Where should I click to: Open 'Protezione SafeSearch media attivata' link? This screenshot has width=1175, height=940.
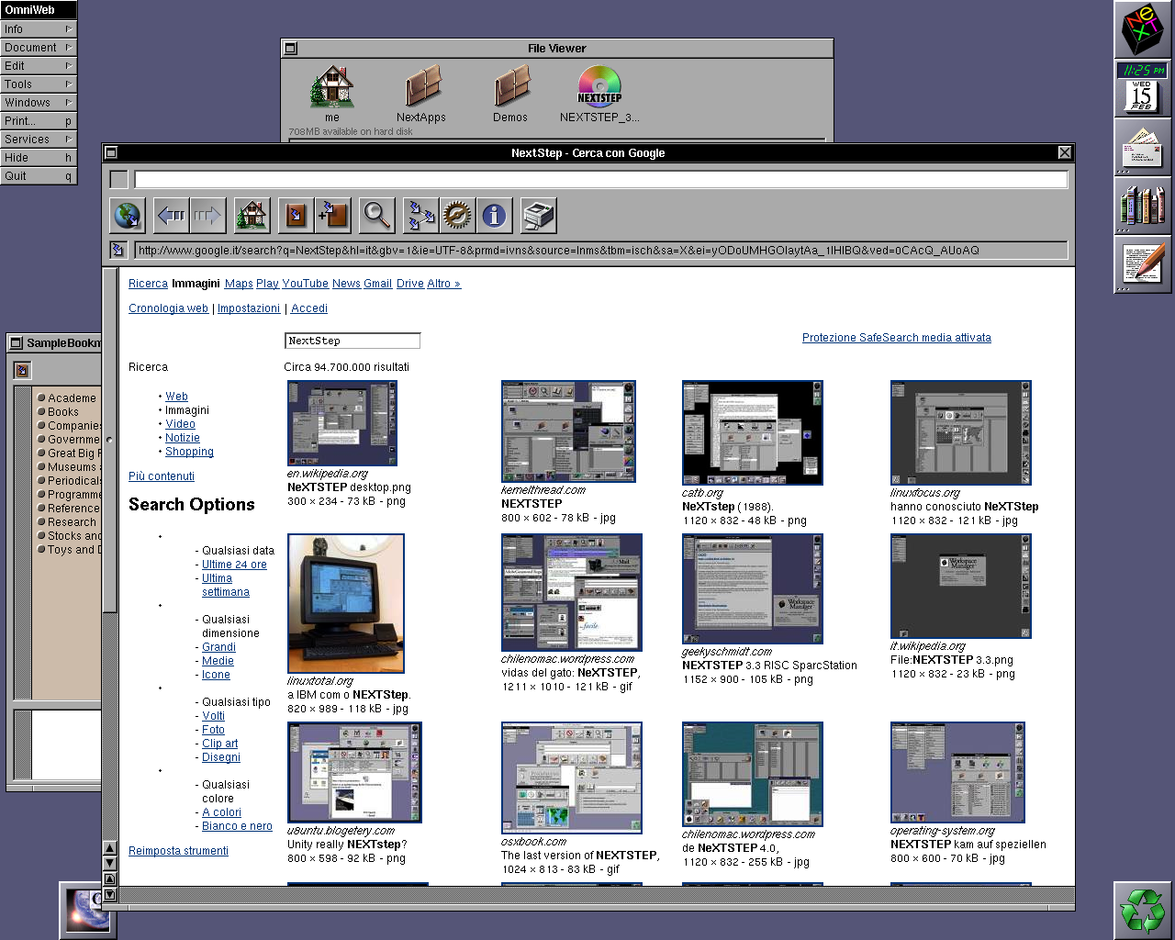coord(897,338)
